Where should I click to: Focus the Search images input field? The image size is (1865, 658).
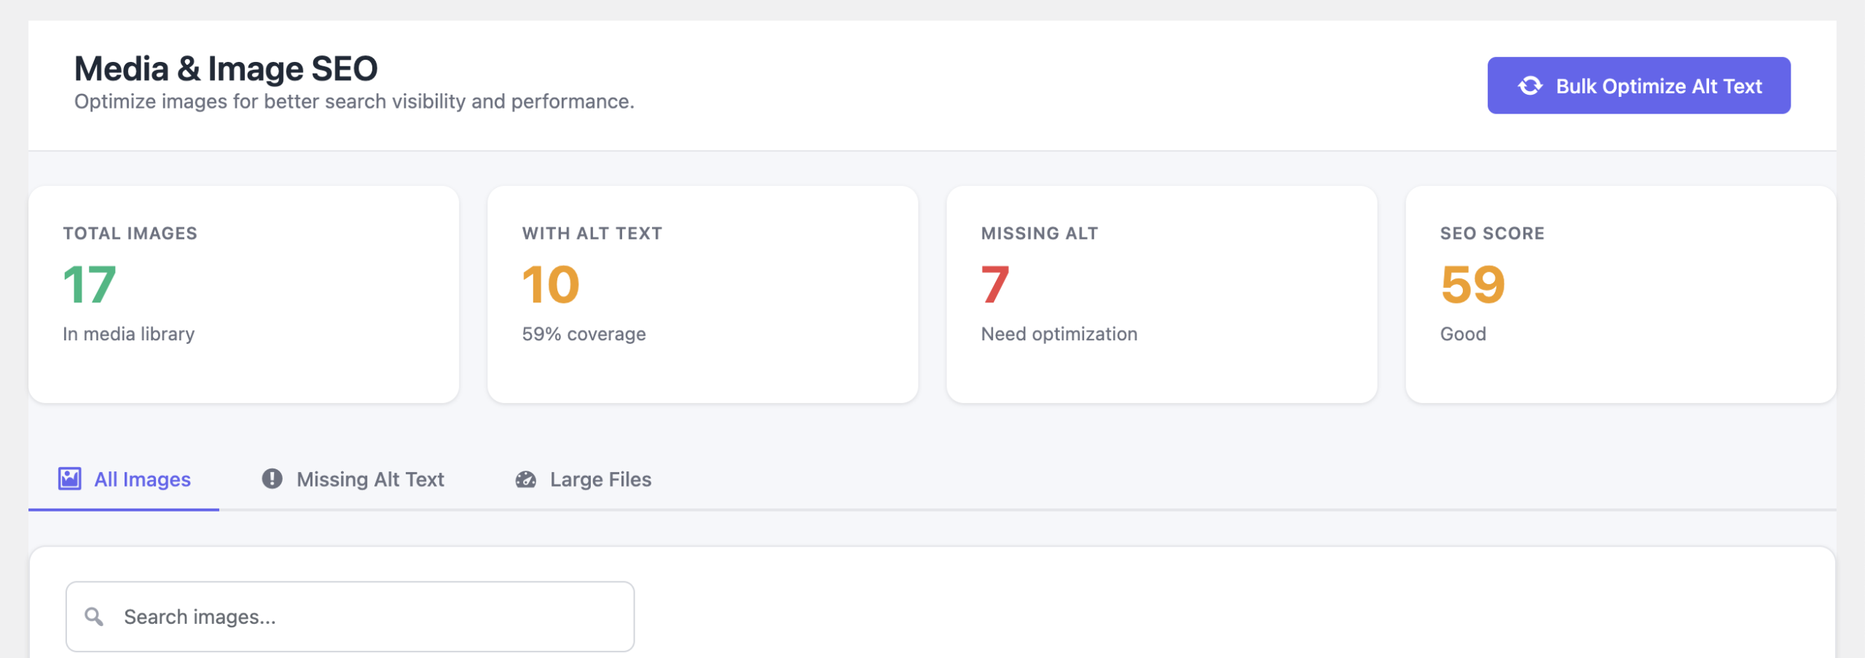click(x=364, y=616)
